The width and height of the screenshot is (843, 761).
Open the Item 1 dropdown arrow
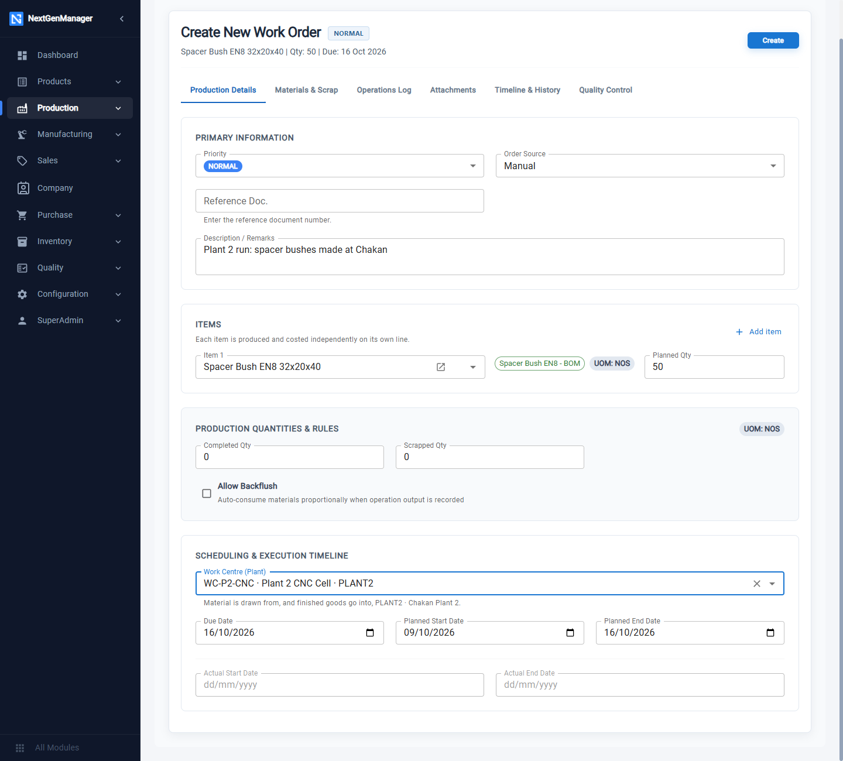[473, 367]
